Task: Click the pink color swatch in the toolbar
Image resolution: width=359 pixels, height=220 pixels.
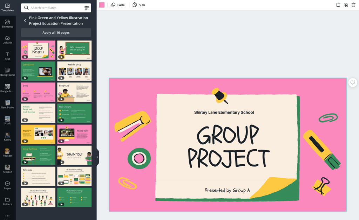Action: pos(102,5)
